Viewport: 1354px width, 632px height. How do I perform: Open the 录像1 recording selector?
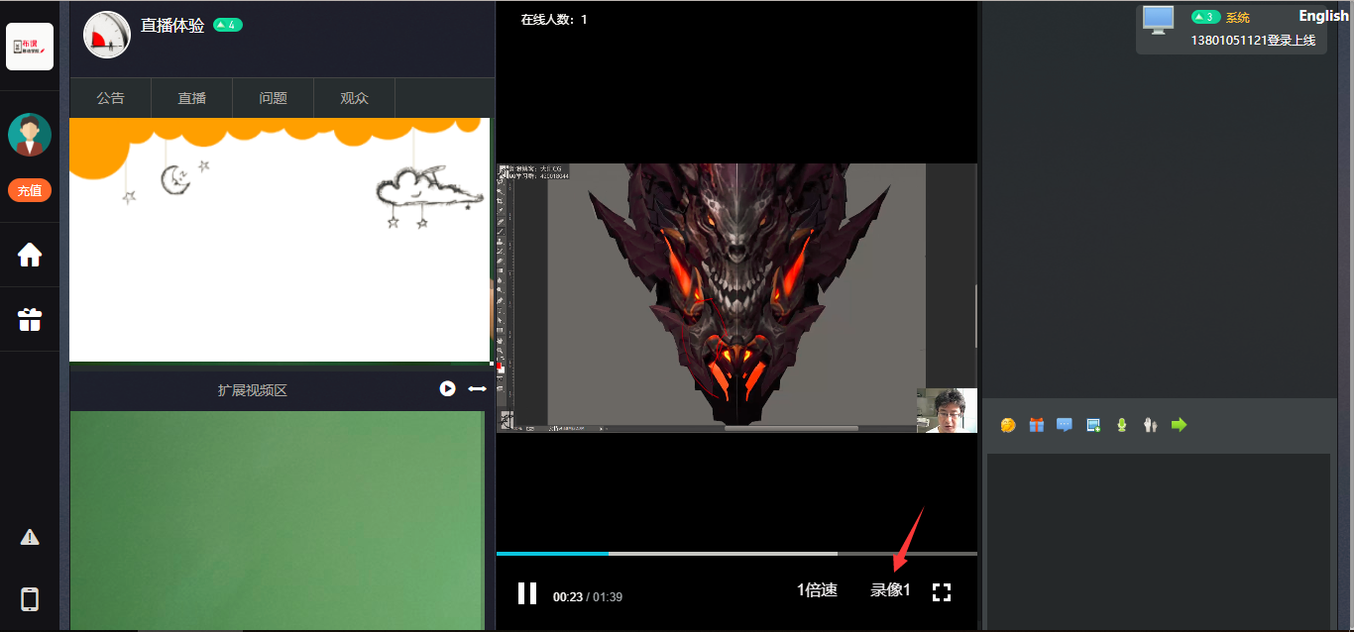890,590
